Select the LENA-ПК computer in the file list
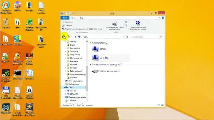The image size is (214, 120). coord(111,58)
